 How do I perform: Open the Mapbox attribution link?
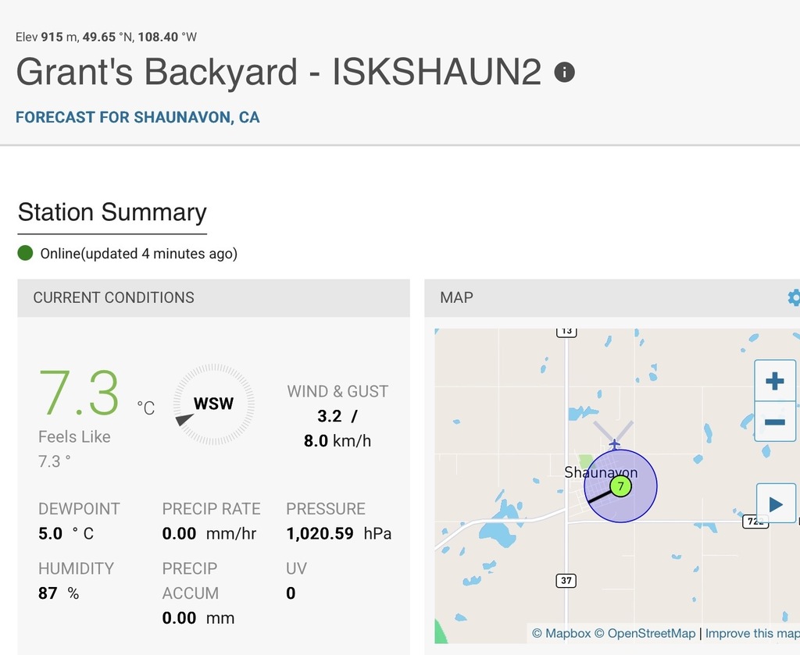click(x=561, y=633)
